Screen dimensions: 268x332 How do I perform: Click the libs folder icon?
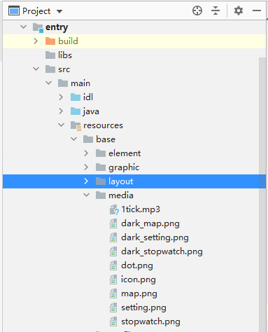click(x=50, y=55)
